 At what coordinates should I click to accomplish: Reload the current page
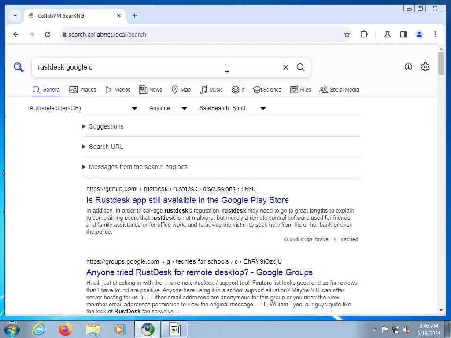coord(48,34)
